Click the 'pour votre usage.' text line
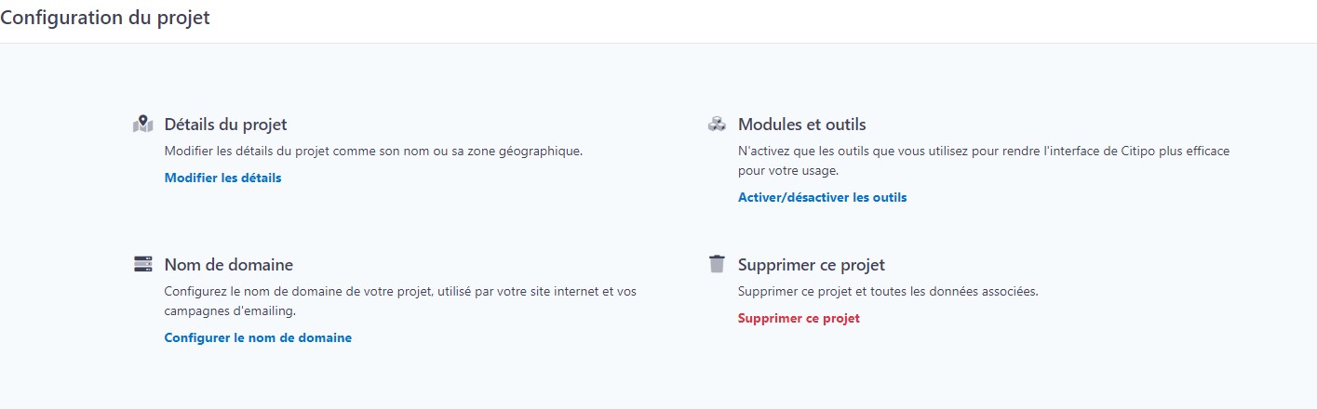 pyautogui.click(x=787, y=170)
